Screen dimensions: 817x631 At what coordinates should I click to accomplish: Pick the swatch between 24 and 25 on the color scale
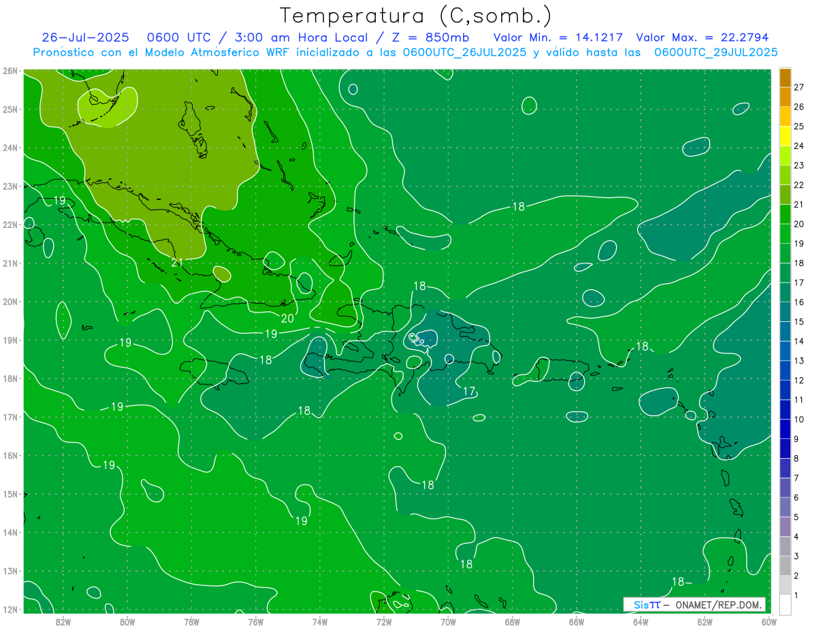(x=785, y=135)
